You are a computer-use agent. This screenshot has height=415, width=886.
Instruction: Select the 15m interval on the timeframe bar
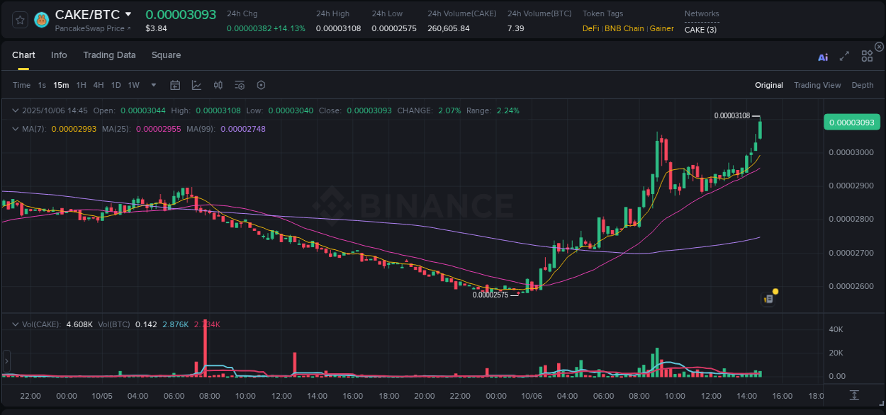pyautogui.click(x=61, y=85)
